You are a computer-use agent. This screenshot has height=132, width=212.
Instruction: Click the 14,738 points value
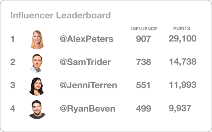(183, 62)
